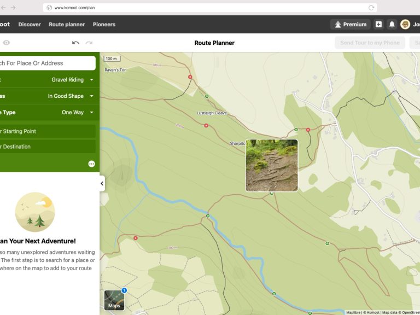
Task: Click the Search For Place Or Address field
Action: coord(47,63)
